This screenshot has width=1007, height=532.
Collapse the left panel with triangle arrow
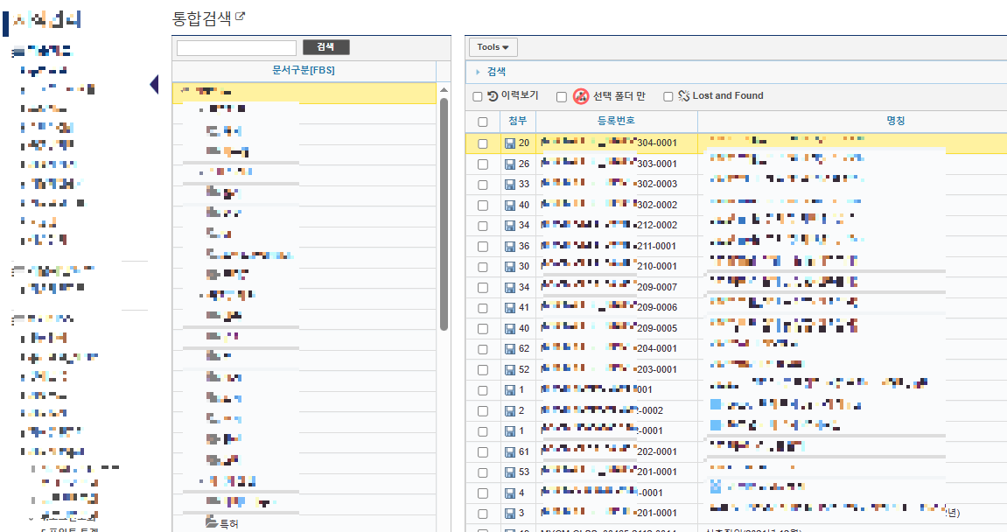[154, 84]
